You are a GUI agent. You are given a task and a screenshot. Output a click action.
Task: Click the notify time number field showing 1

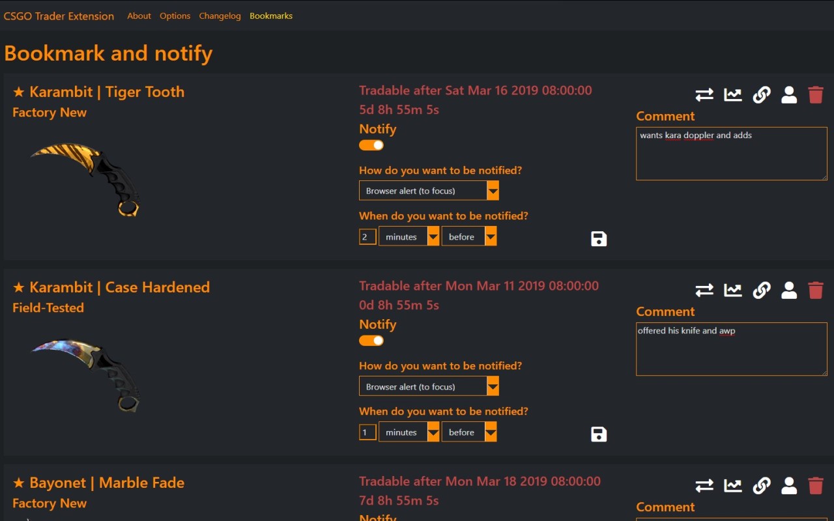tap(367, 432)
